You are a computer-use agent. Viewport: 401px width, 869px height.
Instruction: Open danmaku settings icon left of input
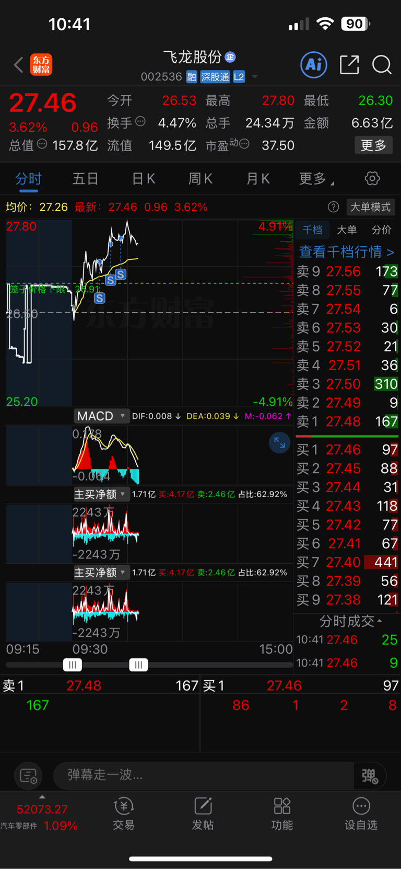tap(28, 775)
